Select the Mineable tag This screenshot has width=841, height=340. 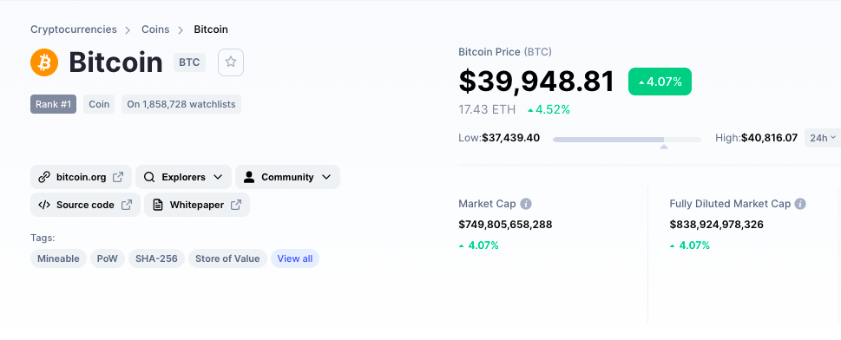pos(58,258)
